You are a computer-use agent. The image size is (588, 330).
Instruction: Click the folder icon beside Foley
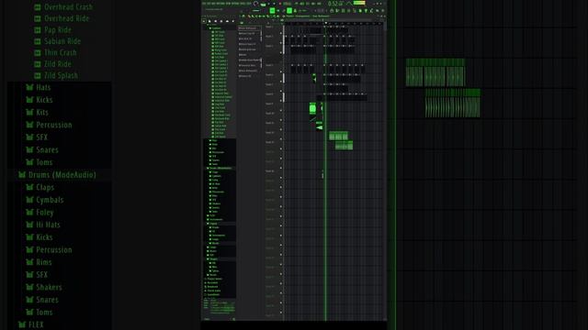tap(29, 213)
